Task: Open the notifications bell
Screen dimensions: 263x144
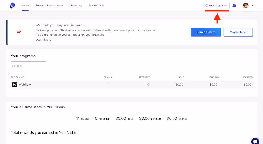Action: tap(234, 6)
